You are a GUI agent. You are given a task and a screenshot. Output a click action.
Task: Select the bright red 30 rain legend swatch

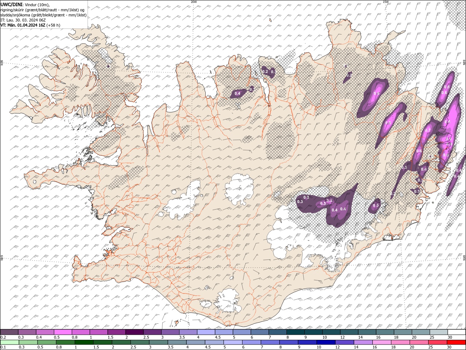[x=456, y=342]
